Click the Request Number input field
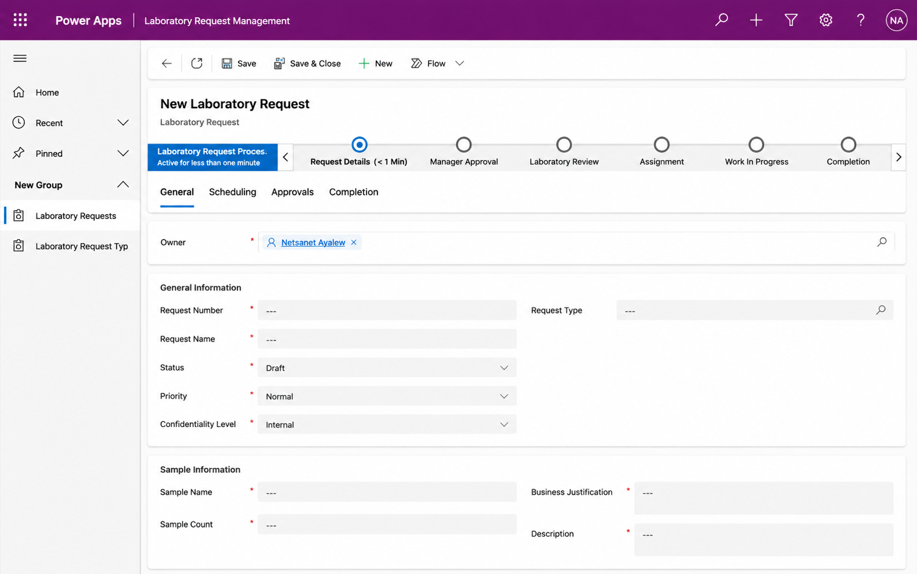917x574 pixels. tap(387, 310)
